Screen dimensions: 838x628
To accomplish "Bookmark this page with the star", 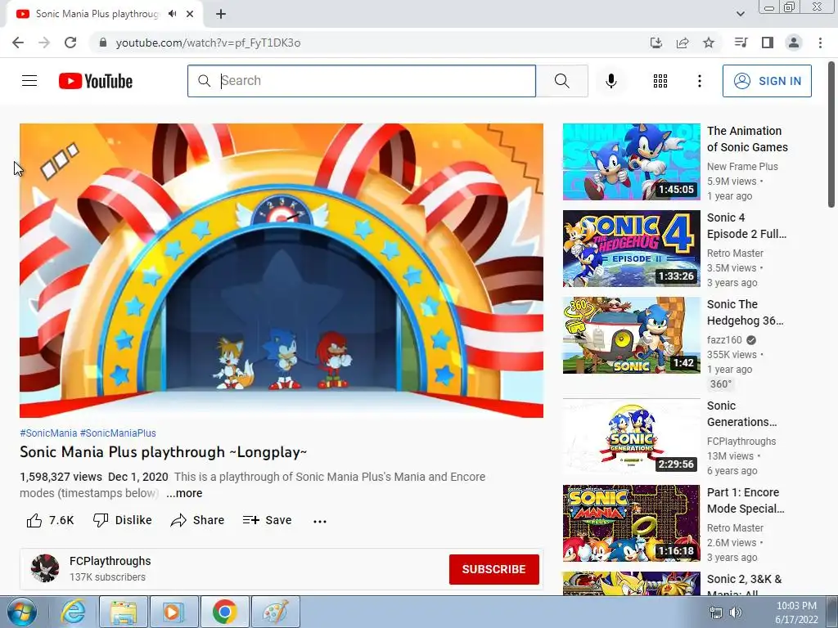I will pos(709,43).
